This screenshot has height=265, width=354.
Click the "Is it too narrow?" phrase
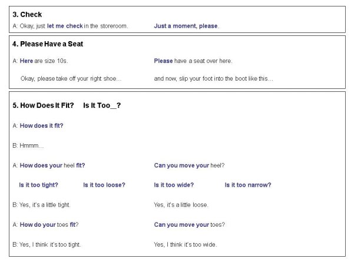[248, 185]
